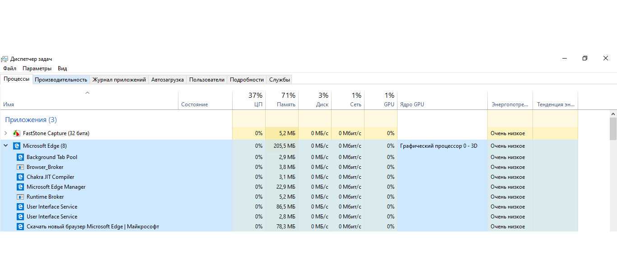Click the FastStone Capture app icon

coord(17,133)
